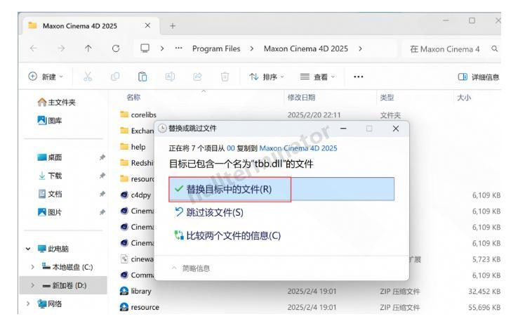Click the Paste clipboard icon

142,77
